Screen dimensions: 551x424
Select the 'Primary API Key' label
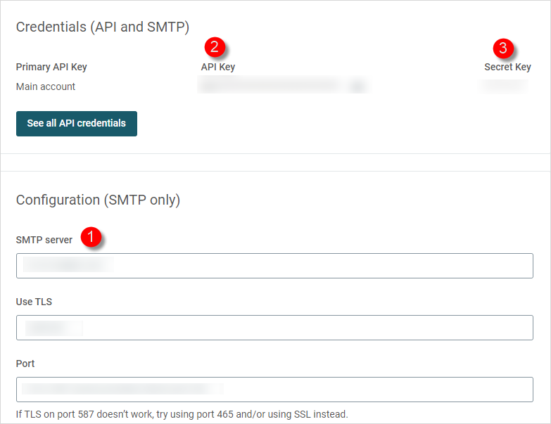coord(51,67)
